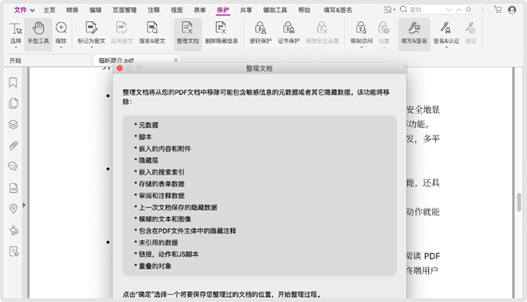This screenshot has width=527, height=302.
Task: Switch to the 辅助工具 accessibility tab
Action: (275, 10)
